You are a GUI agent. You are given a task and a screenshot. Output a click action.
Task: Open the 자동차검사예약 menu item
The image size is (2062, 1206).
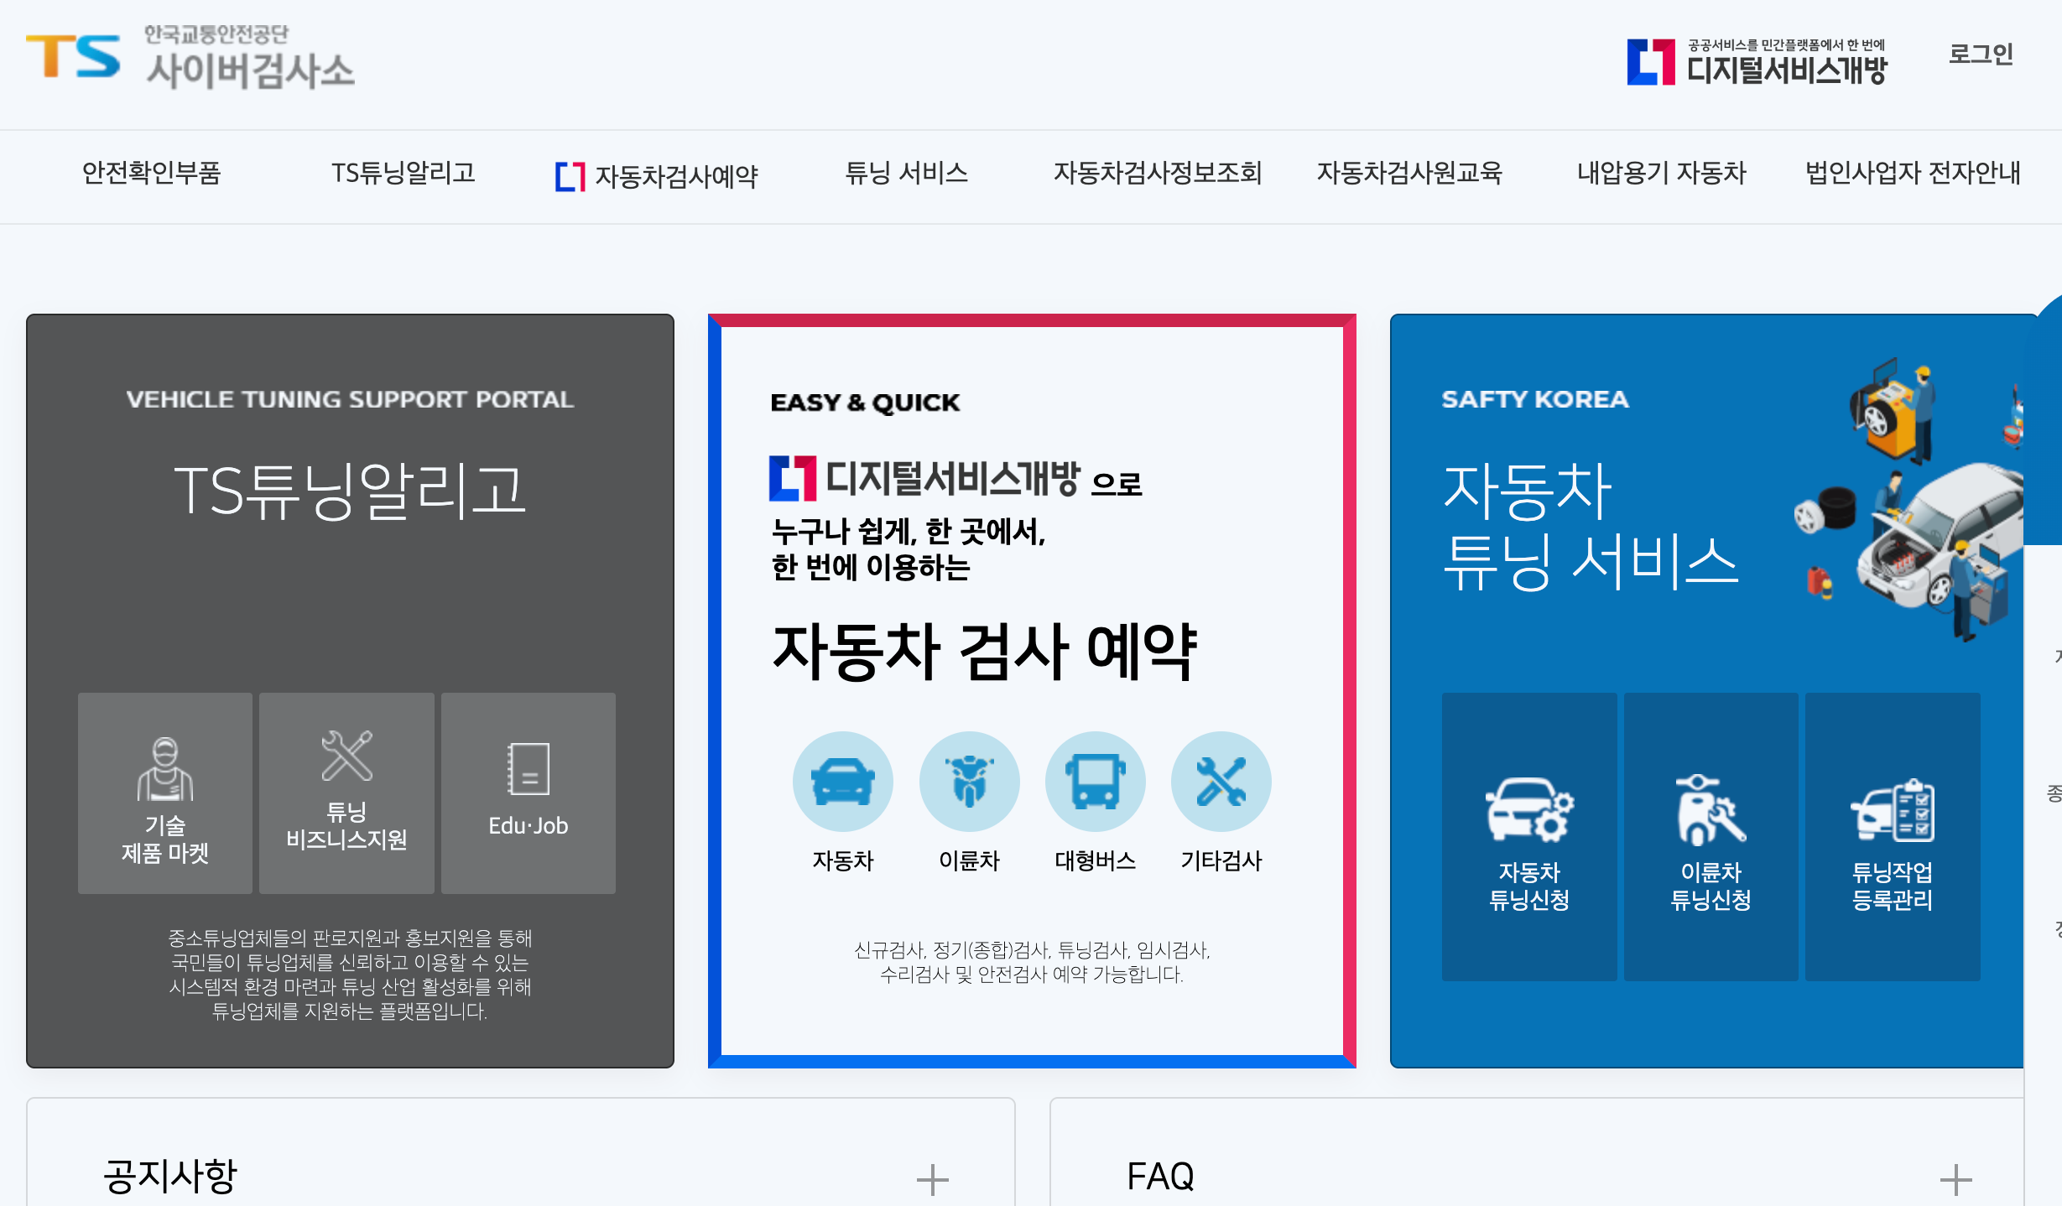pos(657,176)
